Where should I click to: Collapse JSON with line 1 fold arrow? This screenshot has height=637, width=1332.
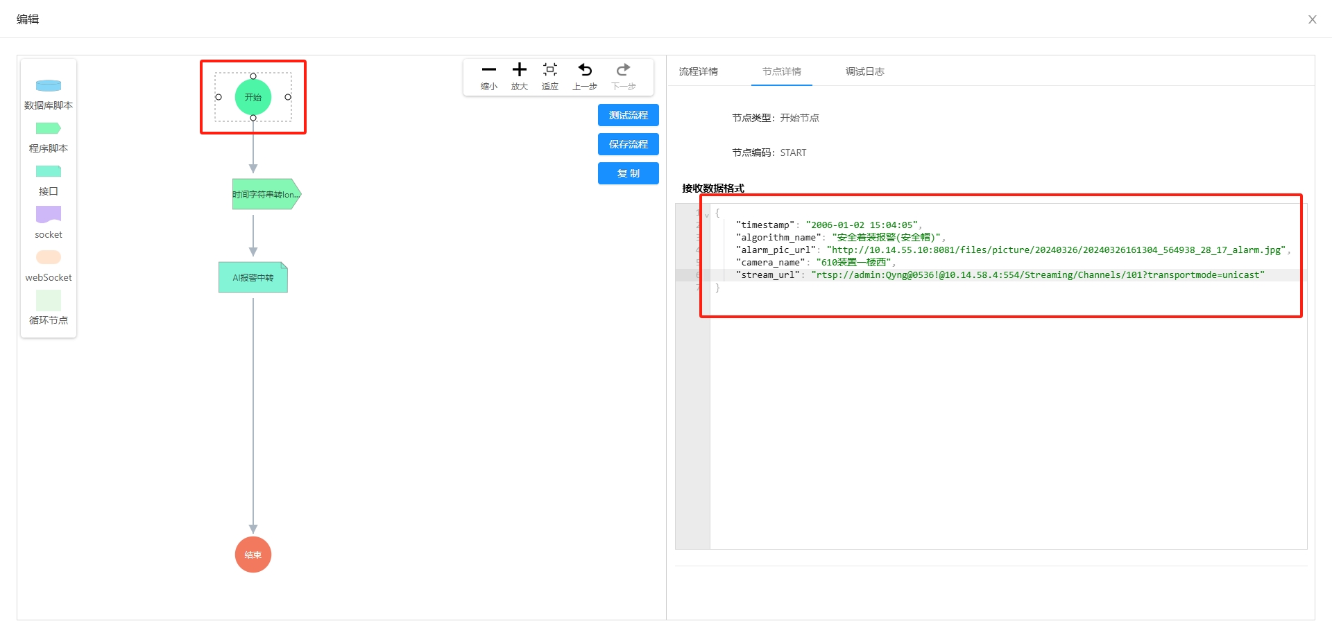tap(707, 214)
